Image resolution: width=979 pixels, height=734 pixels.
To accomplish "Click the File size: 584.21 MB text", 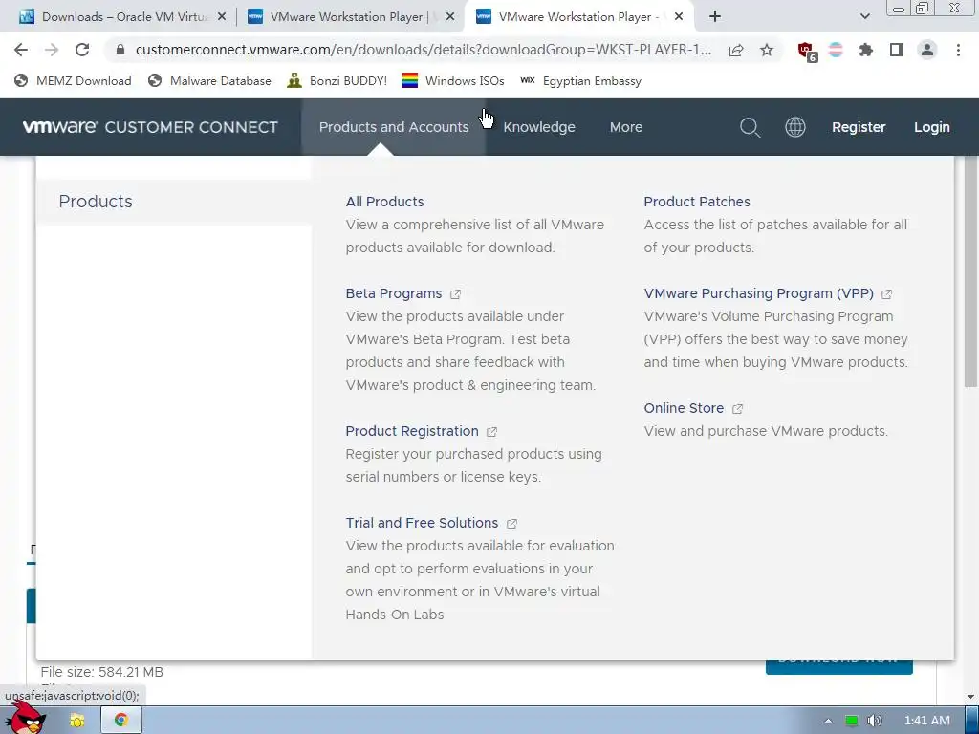I will click(101, 672).
